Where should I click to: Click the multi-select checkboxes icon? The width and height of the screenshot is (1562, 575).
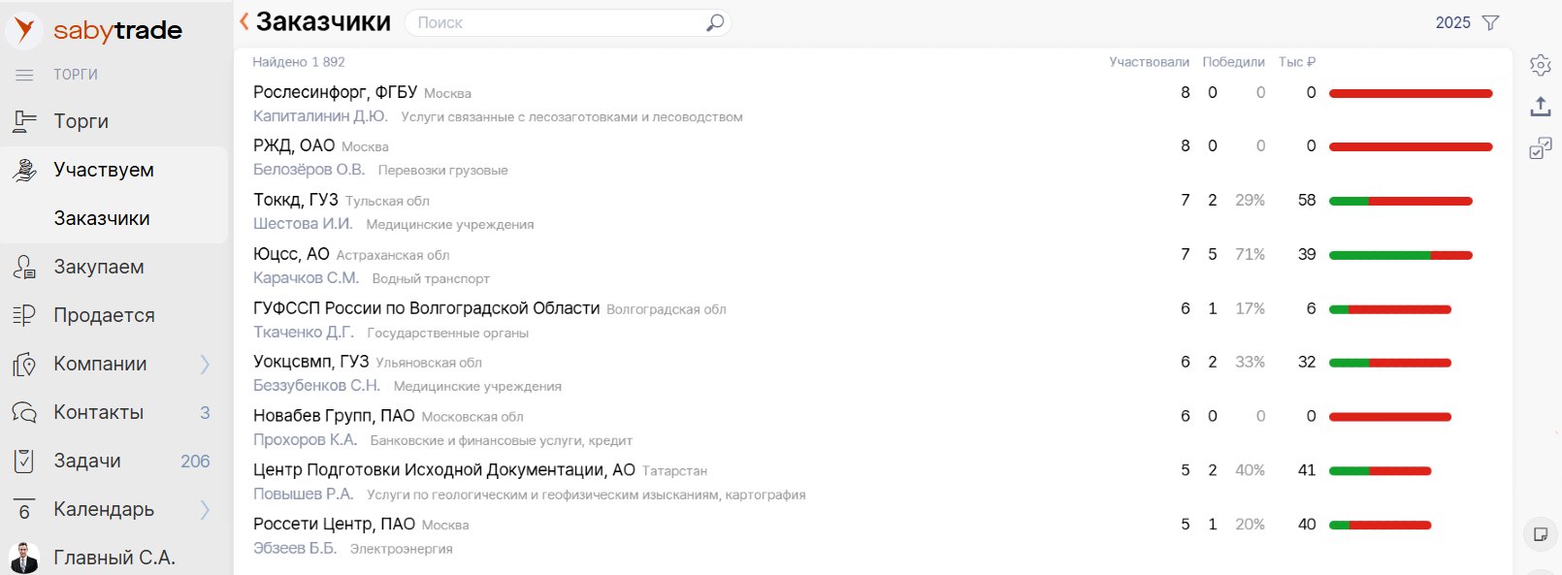pos(1541,148)
